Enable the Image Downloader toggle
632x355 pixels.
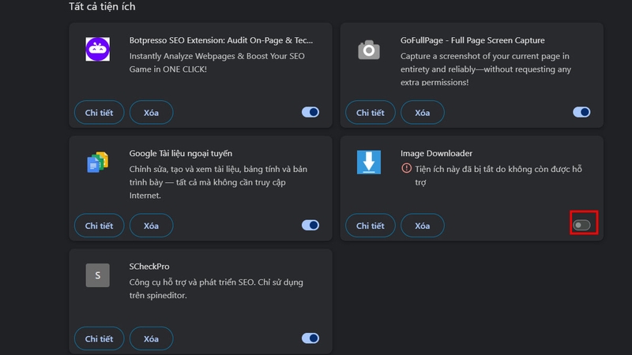click(x=581, y=226)
